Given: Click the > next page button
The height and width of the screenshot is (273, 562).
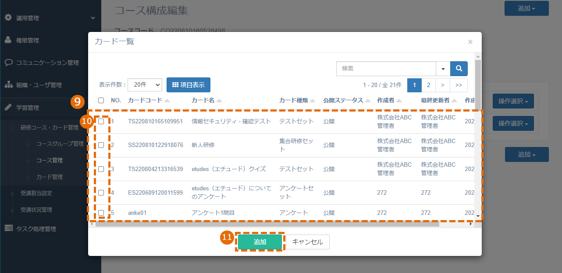Looking at the screenshot, I should click(x=443, y=85).
